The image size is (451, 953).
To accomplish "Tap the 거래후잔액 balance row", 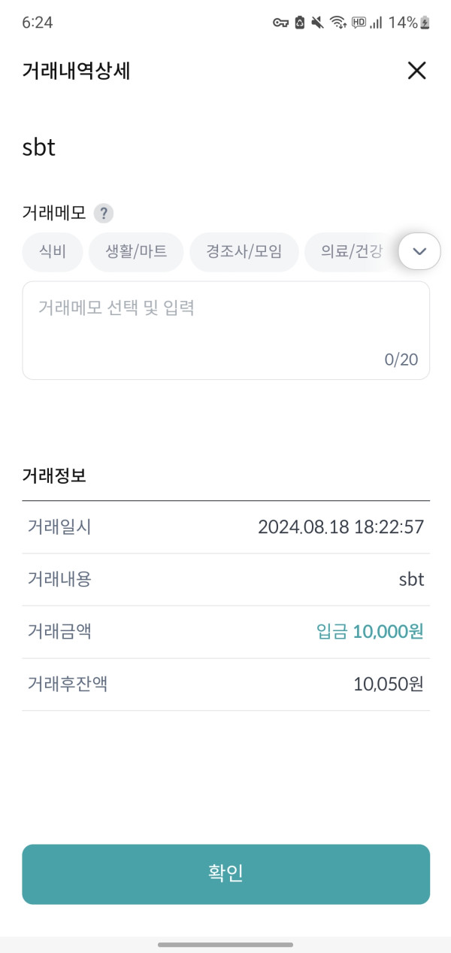I will click(x=225, y=684).
